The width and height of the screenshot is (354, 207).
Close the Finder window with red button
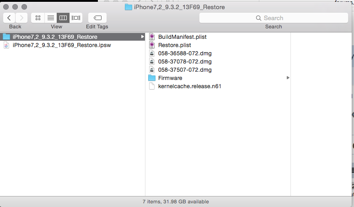[x=6, y=7]
